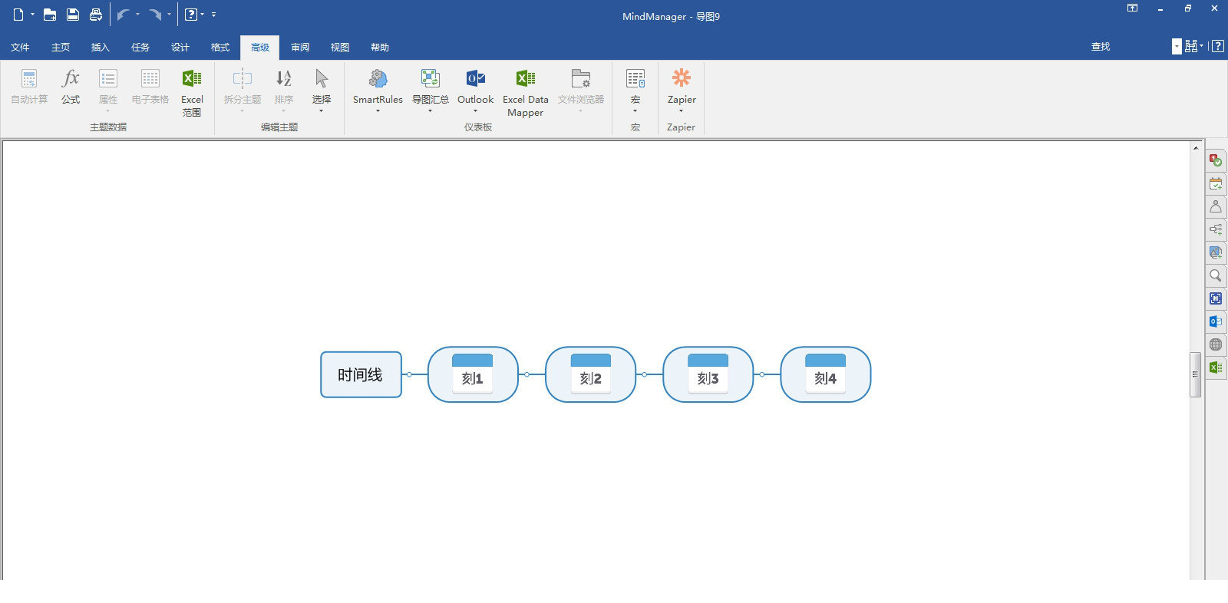Select the 刻2 topic node
The height and width of the screenshot is (603, 1228).
point(590,374)
